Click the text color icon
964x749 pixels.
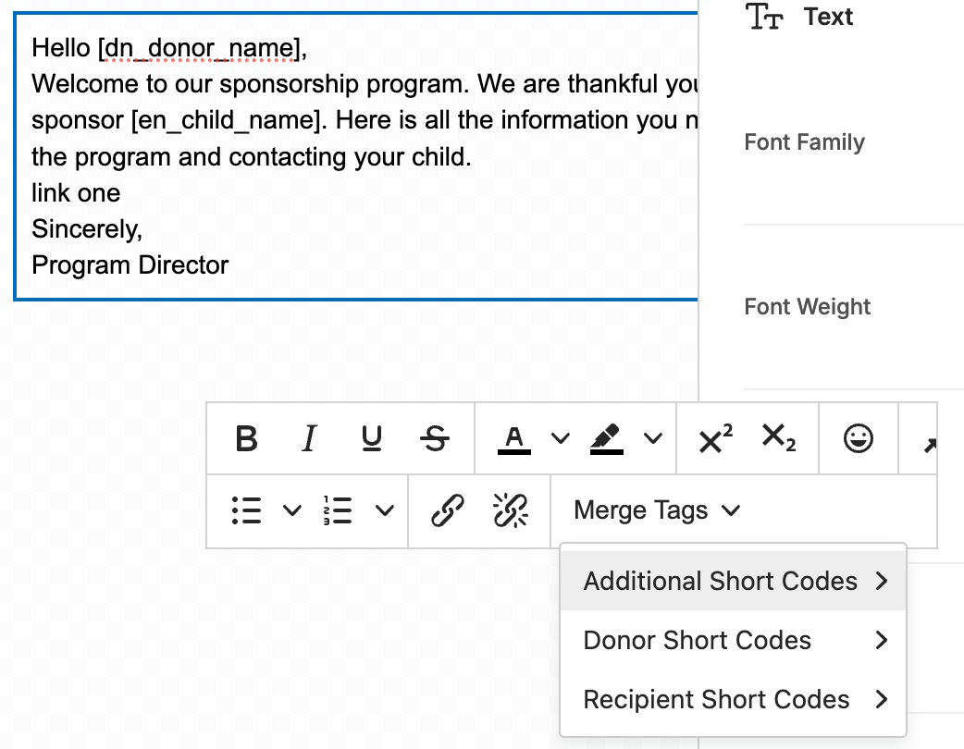pyautogui.click(x=514, y=439)
